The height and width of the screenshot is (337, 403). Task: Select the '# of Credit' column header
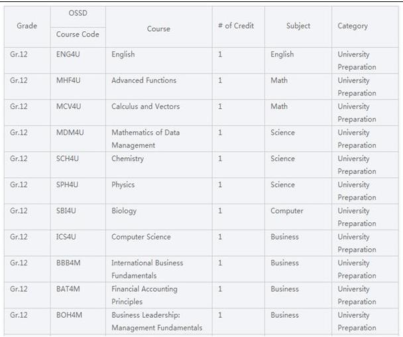point(236,26)
